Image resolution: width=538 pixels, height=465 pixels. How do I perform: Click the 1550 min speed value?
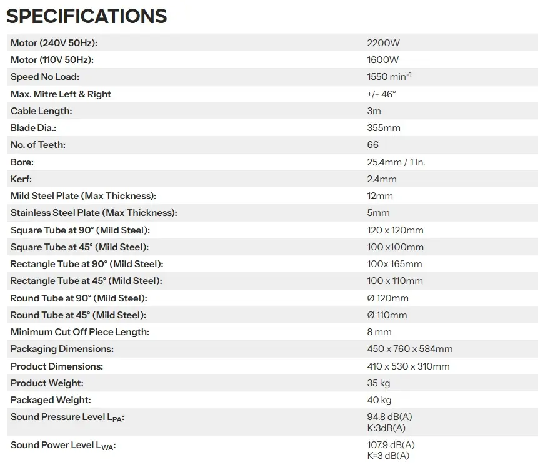click(389, 76)
